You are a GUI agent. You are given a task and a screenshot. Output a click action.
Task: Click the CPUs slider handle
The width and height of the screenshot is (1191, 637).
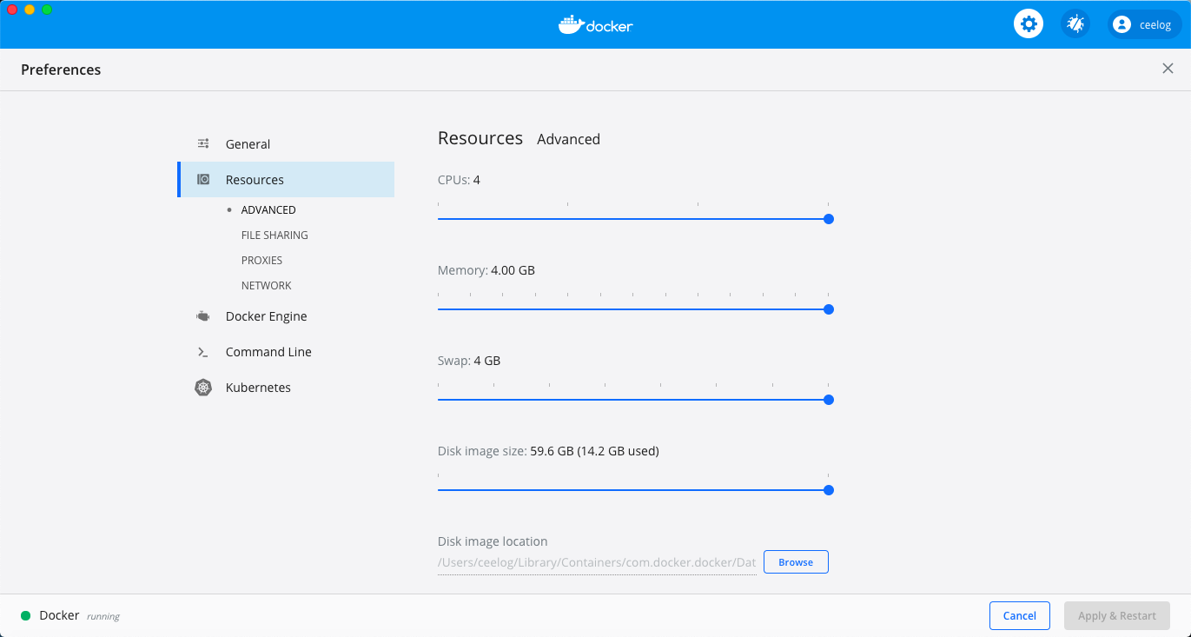coord(829,219)
